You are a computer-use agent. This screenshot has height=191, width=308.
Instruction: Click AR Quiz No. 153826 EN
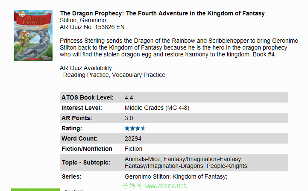[92, 27]
